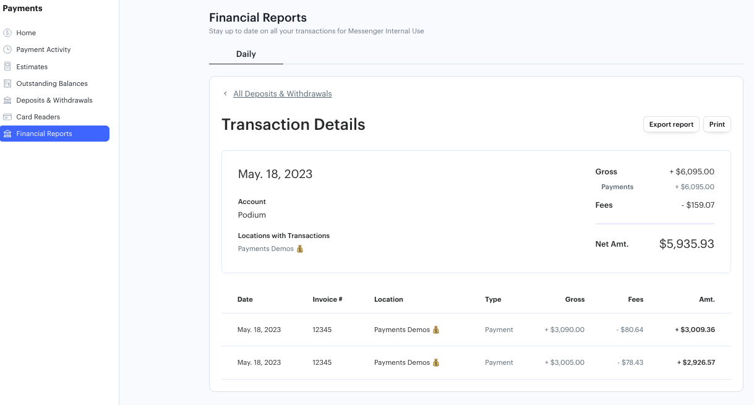This screenshot has width=754, height=405.
Task: Click the Export report button
Action: [671, 124]
